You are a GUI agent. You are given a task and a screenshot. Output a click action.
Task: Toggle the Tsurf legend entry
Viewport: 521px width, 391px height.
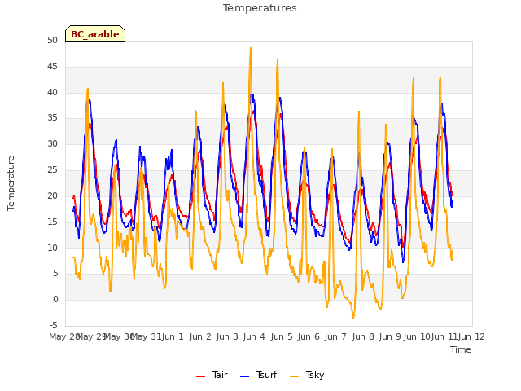[x=258, y=375]
